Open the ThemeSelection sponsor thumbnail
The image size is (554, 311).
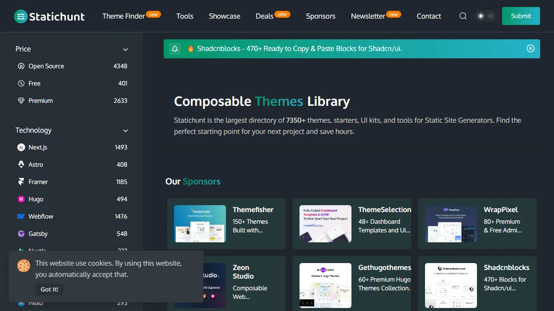click(x=325, y=224)
